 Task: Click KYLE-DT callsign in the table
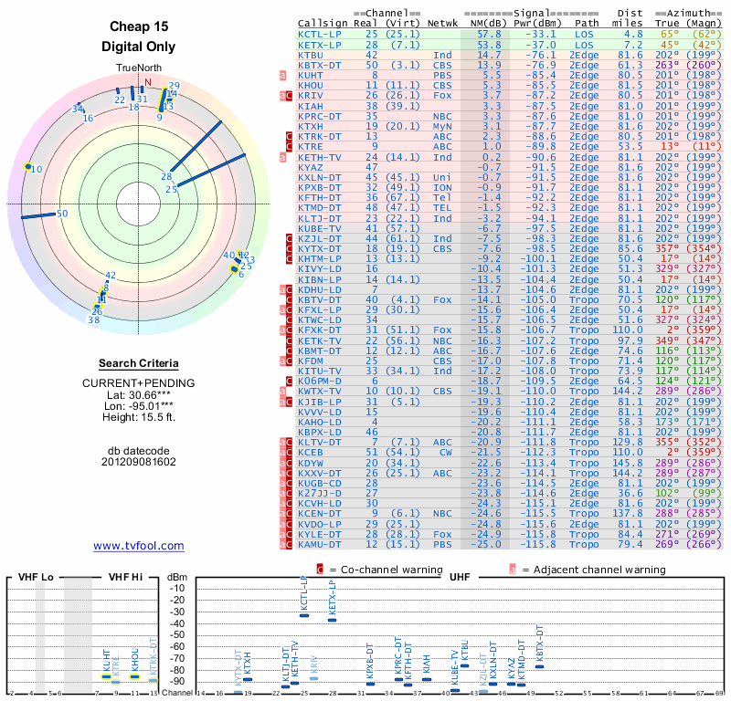(319, 534)
